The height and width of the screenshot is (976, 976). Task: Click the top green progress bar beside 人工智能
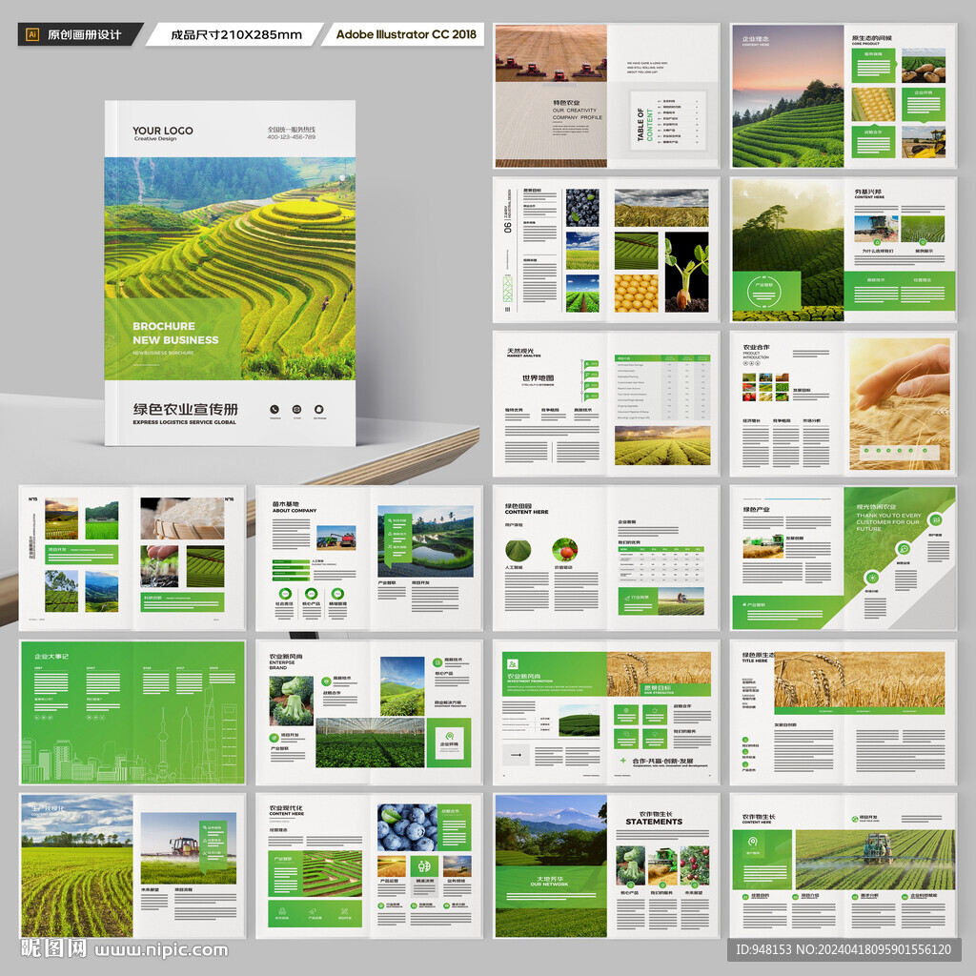pyautogui.click(x=291, y=562)
